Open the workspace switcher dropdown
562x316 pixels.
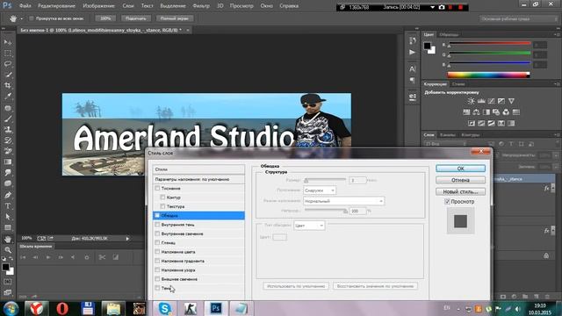coord(519,18)
